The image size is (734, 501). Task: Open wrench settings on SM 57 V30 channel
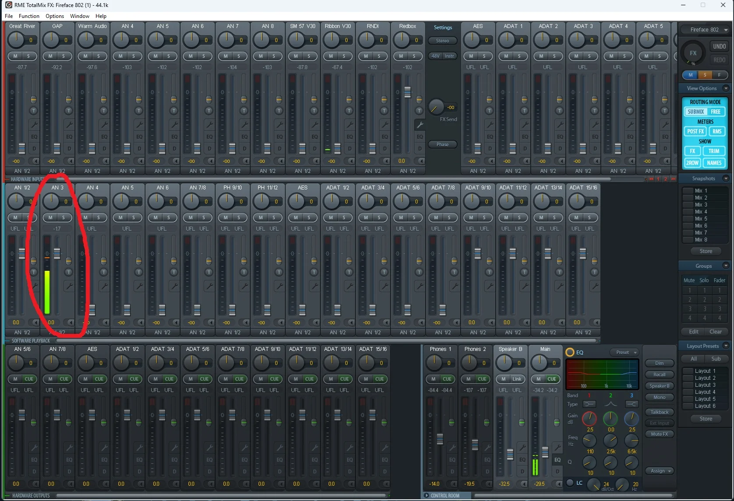tap(315, 125)
